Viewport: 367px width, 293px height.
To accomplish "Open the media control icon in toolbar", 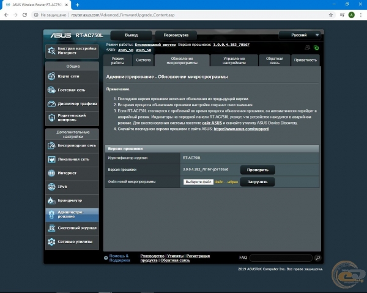I will 342,15.
